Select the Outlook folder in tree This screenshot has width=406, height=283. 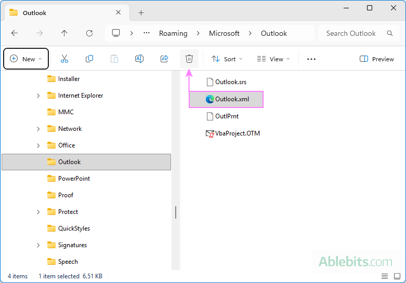coord(86,162)
